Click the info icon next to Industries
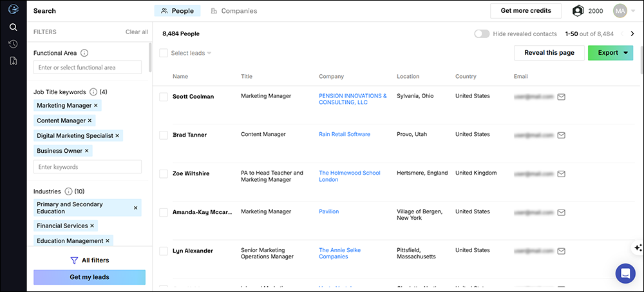The width and height of the screenshot is (644, 292). tap(68, 191)
